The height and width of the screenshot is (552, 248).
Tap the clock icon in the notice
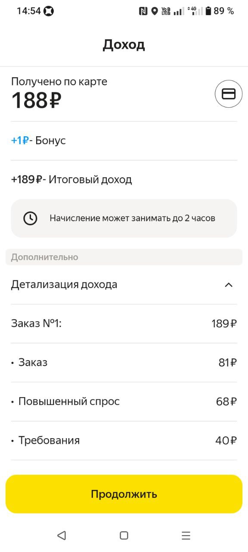click(x=30, y=218)
